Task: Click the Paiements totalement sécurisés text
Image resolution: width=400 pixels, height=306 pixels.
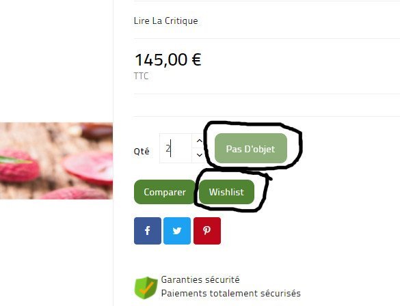Action: pos(231,293)
